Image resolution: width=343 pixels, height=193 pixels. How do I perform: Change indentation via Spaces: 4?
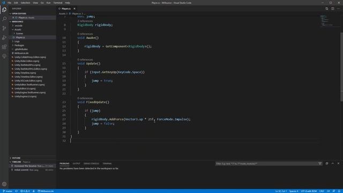(x=294, y=191)
